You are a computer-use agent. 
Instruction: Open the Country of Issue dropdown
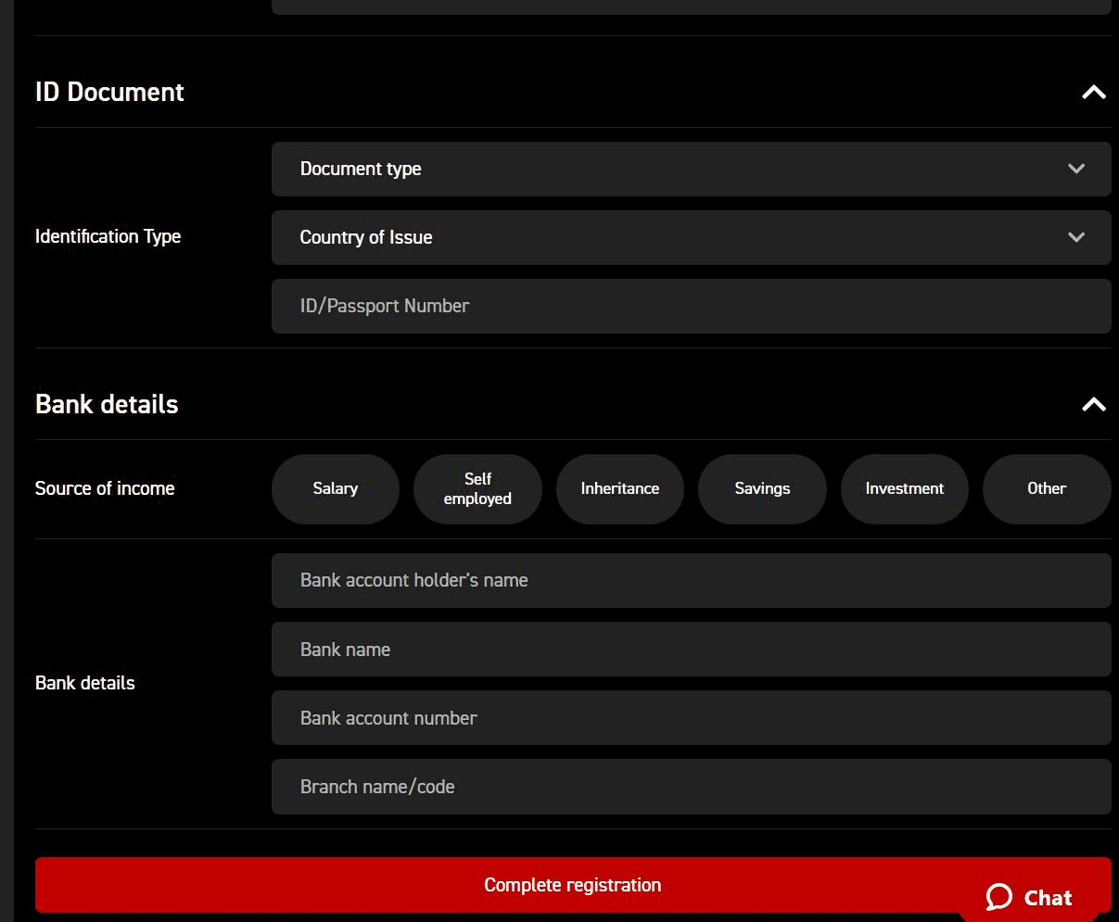point(691,237)
